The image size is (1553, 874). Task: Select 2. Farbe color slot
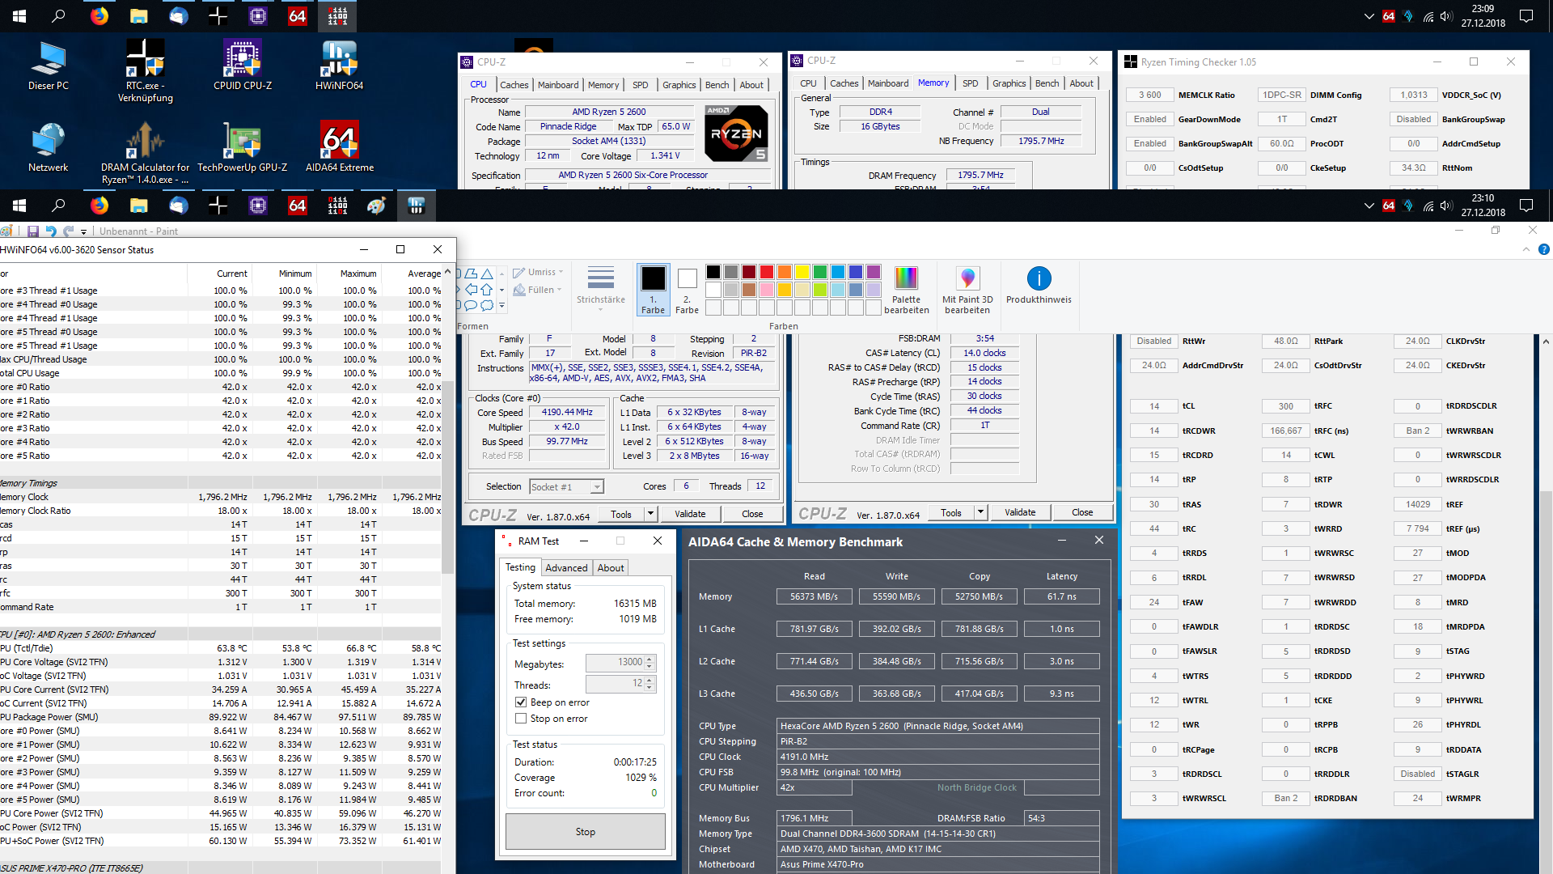687,289
